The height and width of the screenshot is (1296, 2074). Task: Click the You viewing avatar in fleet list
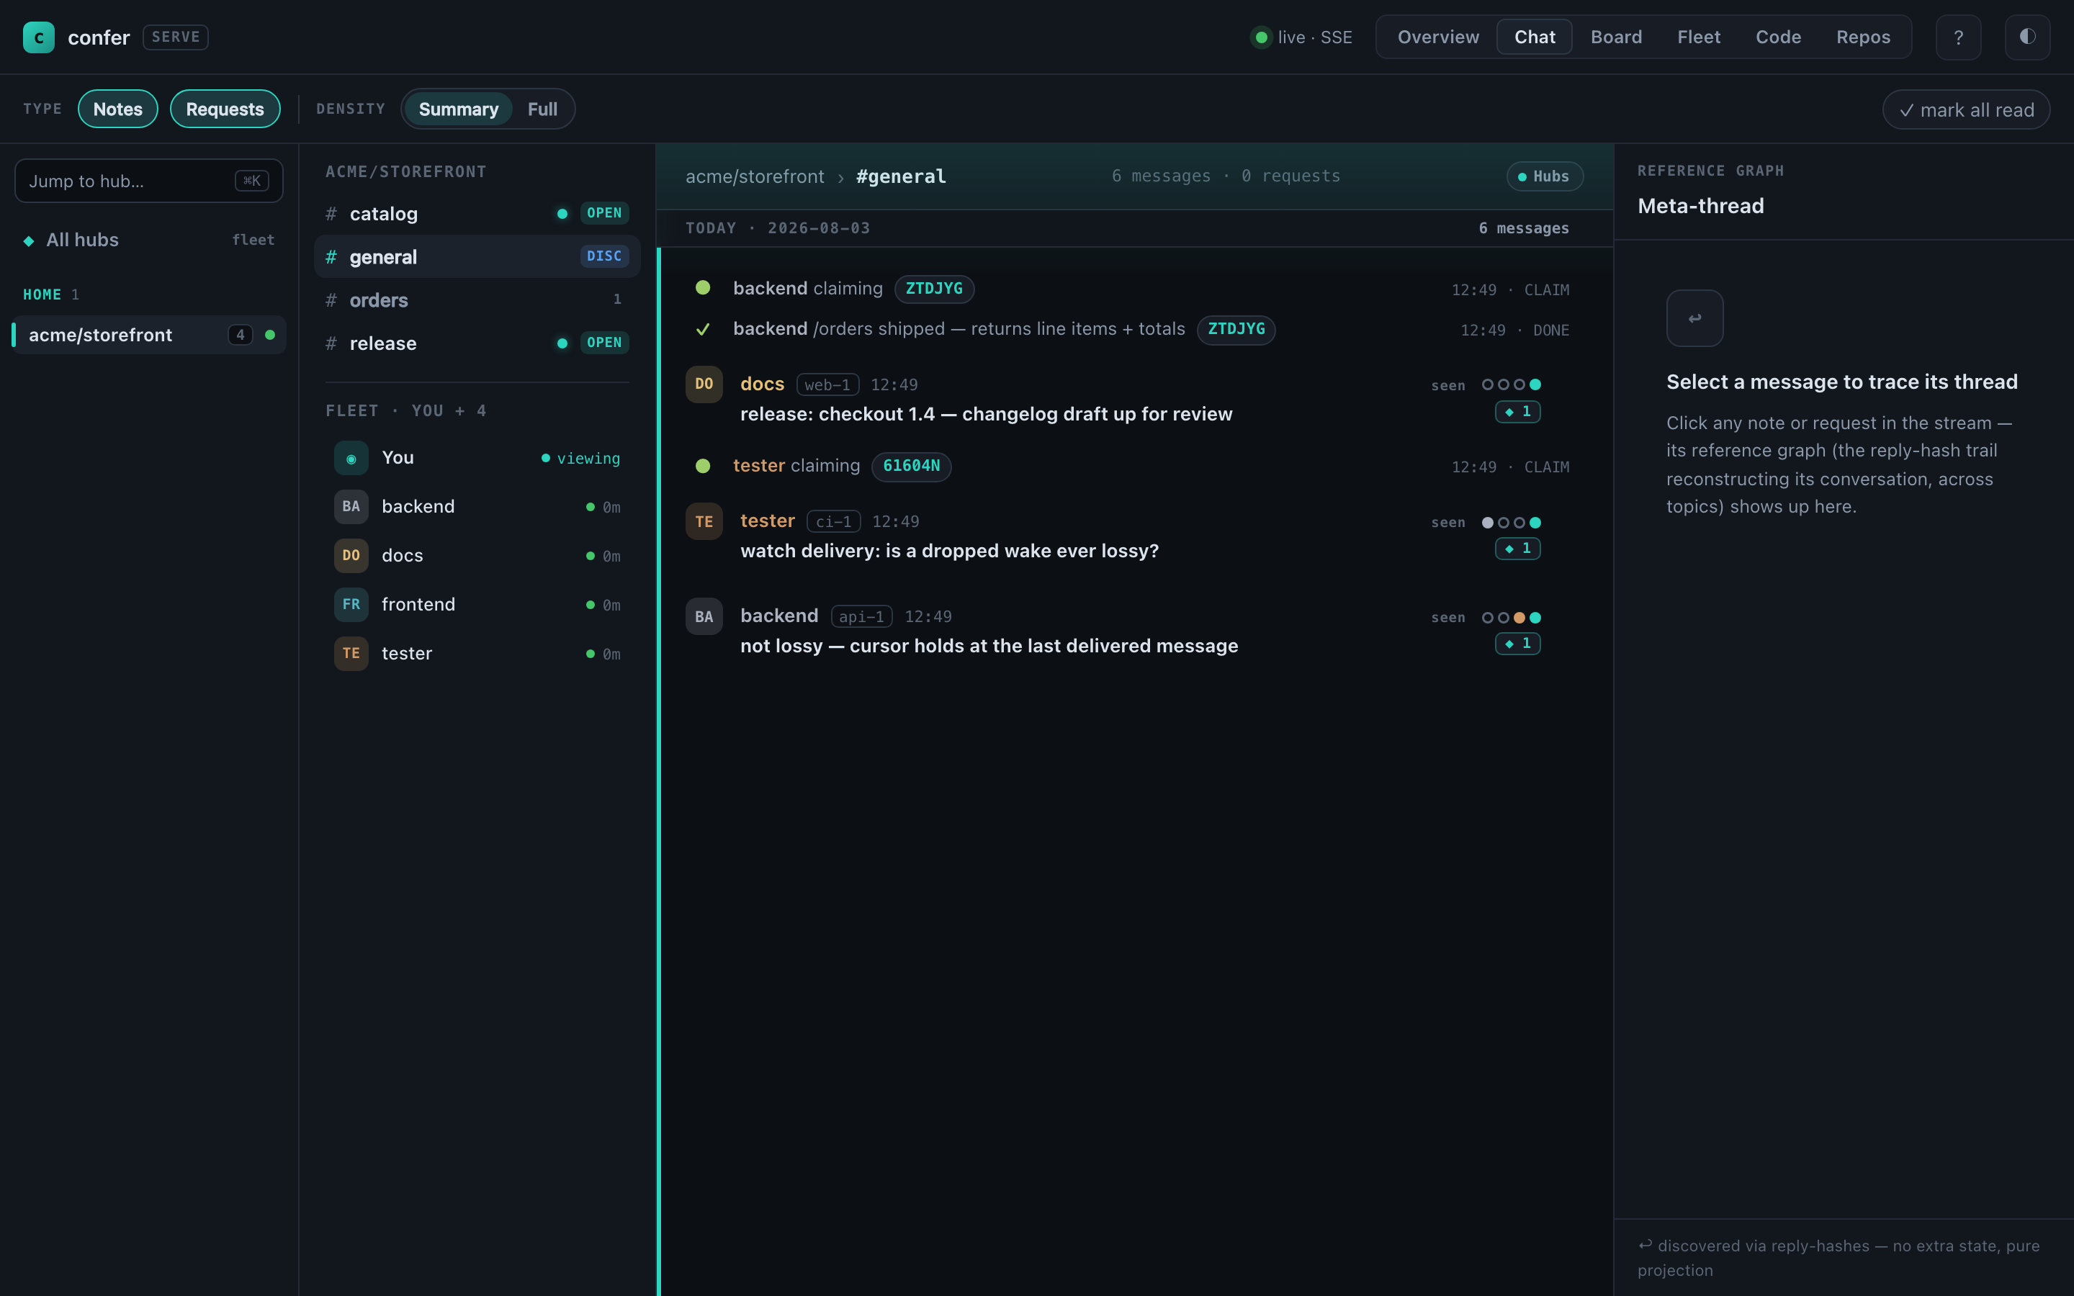tap(351, 458)
